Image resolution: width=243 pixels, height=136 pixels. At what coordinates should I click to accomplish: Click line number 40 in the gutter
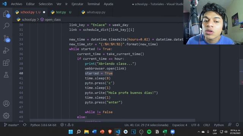21,73
